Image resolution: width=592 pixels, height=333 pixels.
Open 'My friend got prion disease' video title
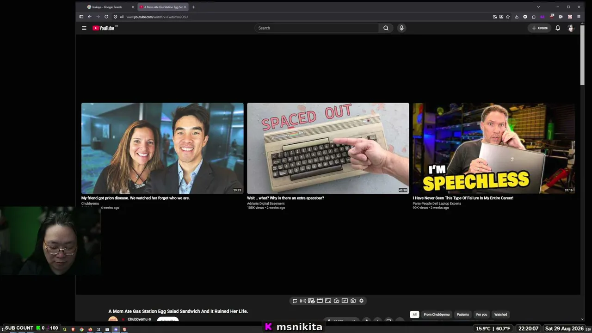[x=136, y=198]
